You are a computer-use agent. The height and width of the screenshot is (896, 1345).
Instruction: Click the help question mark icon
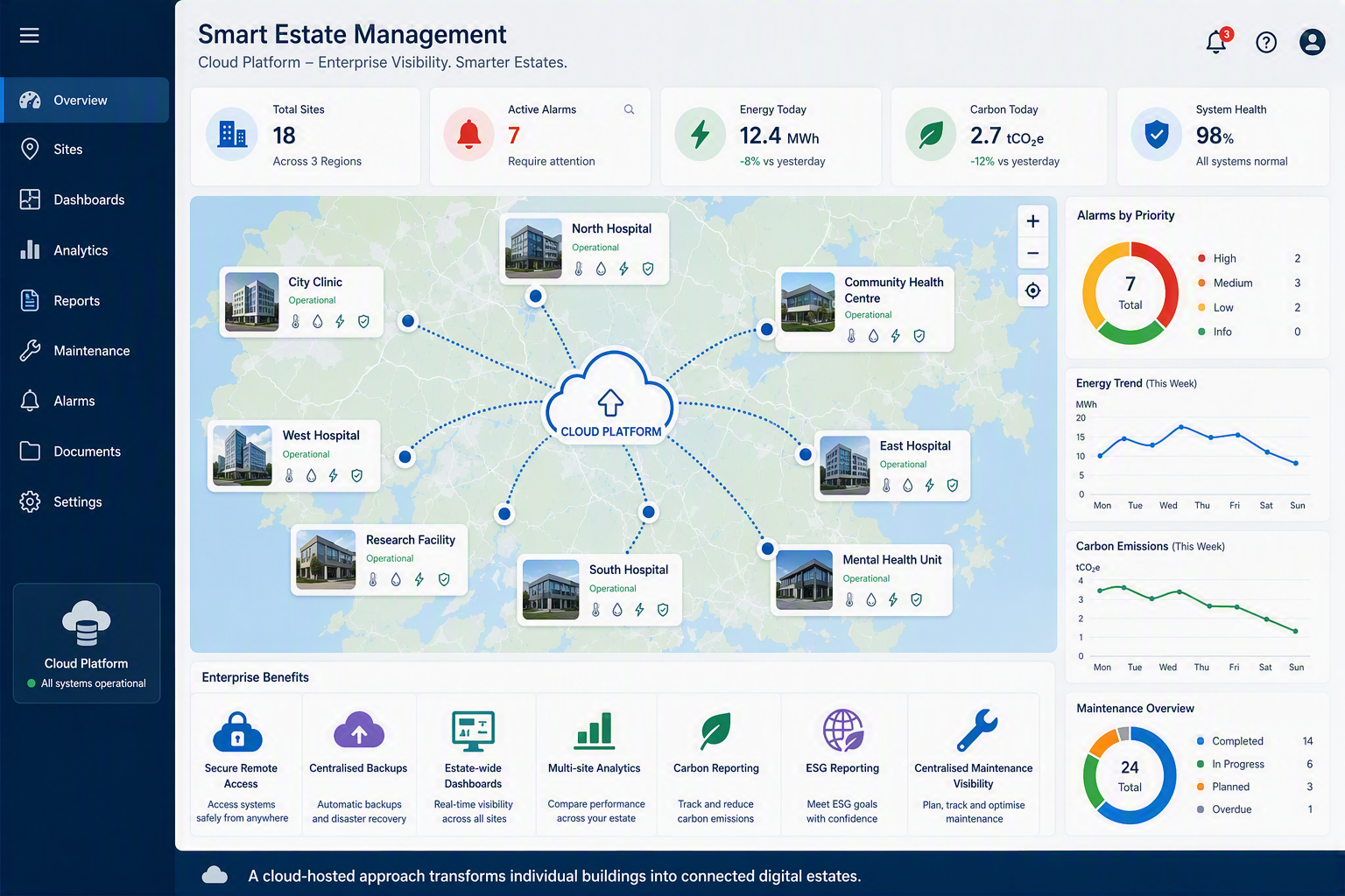point(1266,42)
